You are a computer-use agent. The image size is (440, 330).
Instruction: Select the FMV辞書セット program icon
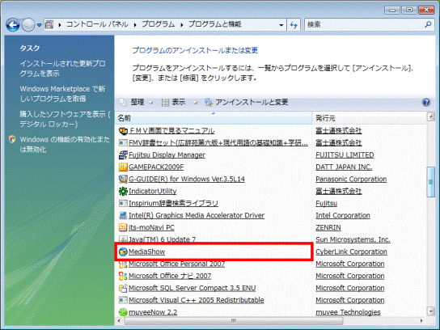(x=123, y=143)
